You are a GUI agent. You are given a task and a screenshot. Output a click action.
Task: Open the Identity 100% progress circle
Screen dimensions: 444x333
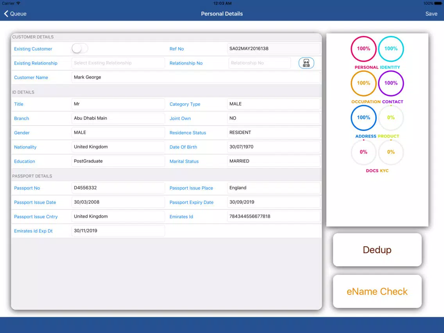391,49
